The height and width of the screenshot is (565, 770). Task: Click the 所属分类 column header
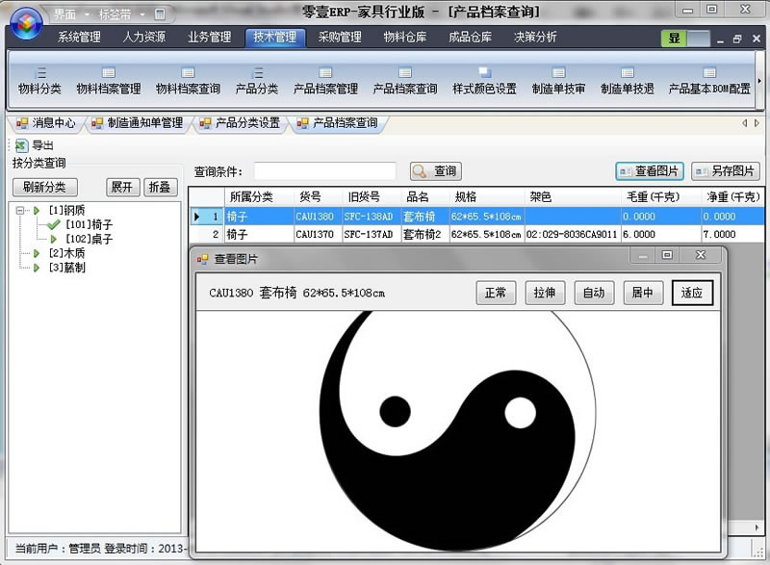259,197
